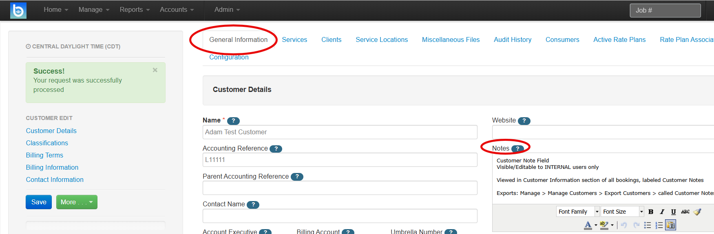This screenshot has height=234, width=714.
Task: Click the empty Website field
Action: [x=603, y=132]
